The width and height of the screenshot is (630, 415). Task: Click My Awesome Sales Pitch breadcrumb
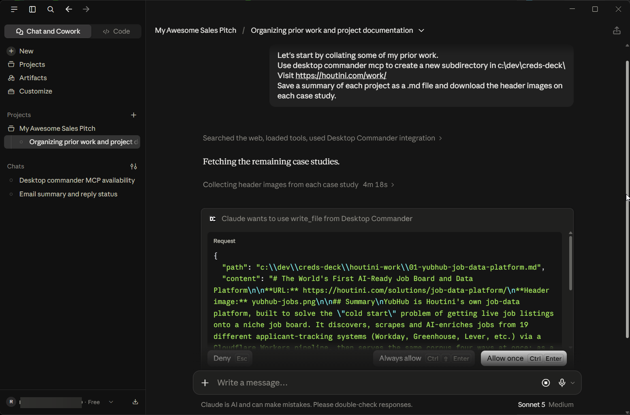[195, 30]
